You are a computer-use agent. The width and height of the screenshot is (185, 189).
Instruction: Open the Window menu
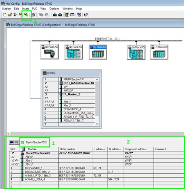click(x=68, y=9)
